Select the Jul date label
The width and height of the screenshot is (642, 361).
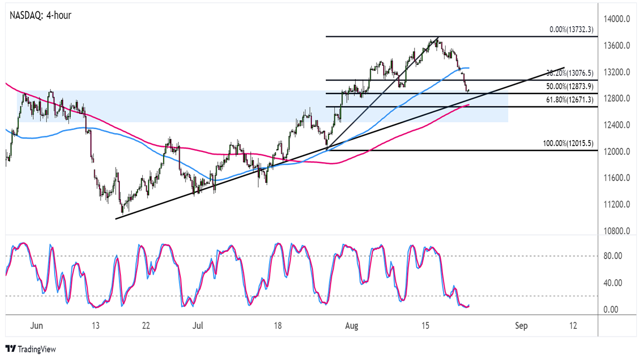point(197,326)
